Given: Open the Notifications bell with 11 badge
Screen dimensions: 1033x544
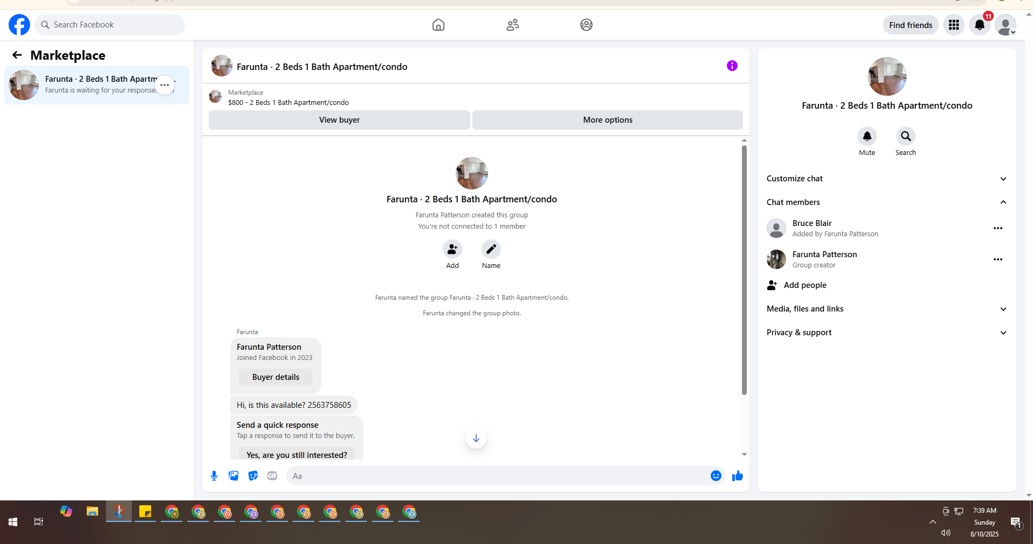Looking at the screenshot, I should click(x=980, y=25).
